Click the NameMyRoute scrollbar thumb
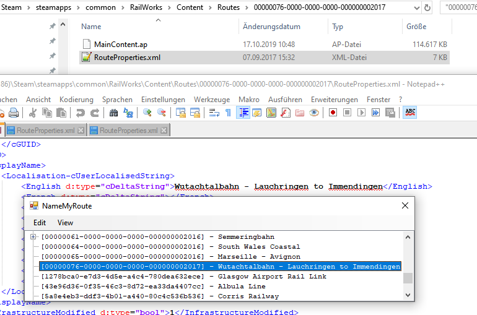 [x=408, y=278]
